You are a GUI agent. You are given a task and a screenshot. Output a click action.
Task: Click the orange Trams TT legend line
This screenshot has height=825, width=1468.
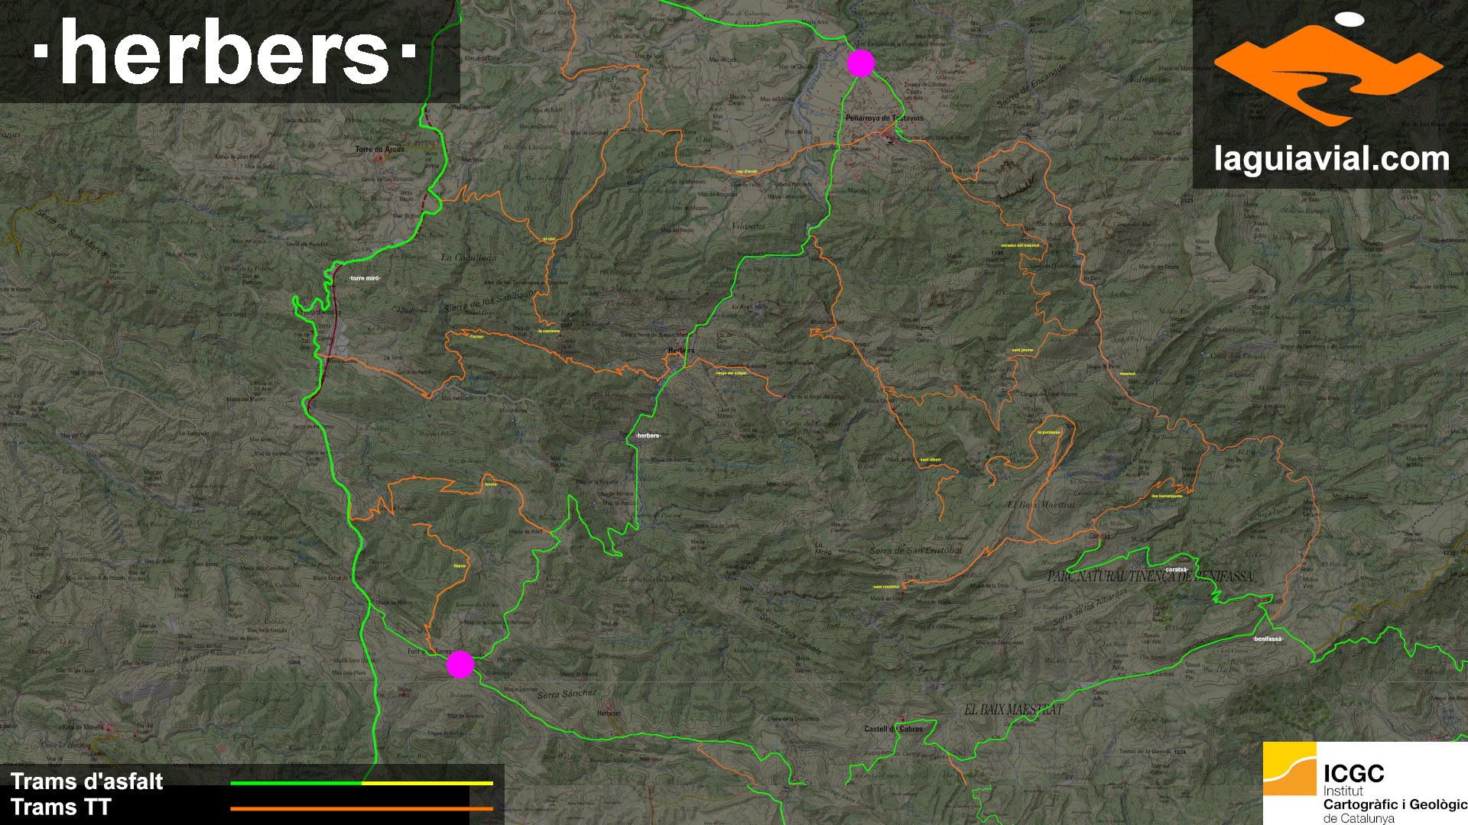[x=361, y=808]
